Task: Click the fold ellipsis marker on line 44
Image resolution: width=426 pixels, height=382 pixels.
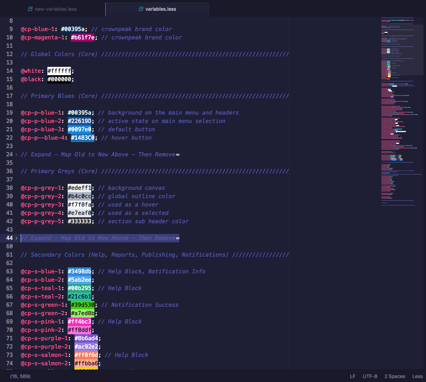Action: click(x=178, y=238)
